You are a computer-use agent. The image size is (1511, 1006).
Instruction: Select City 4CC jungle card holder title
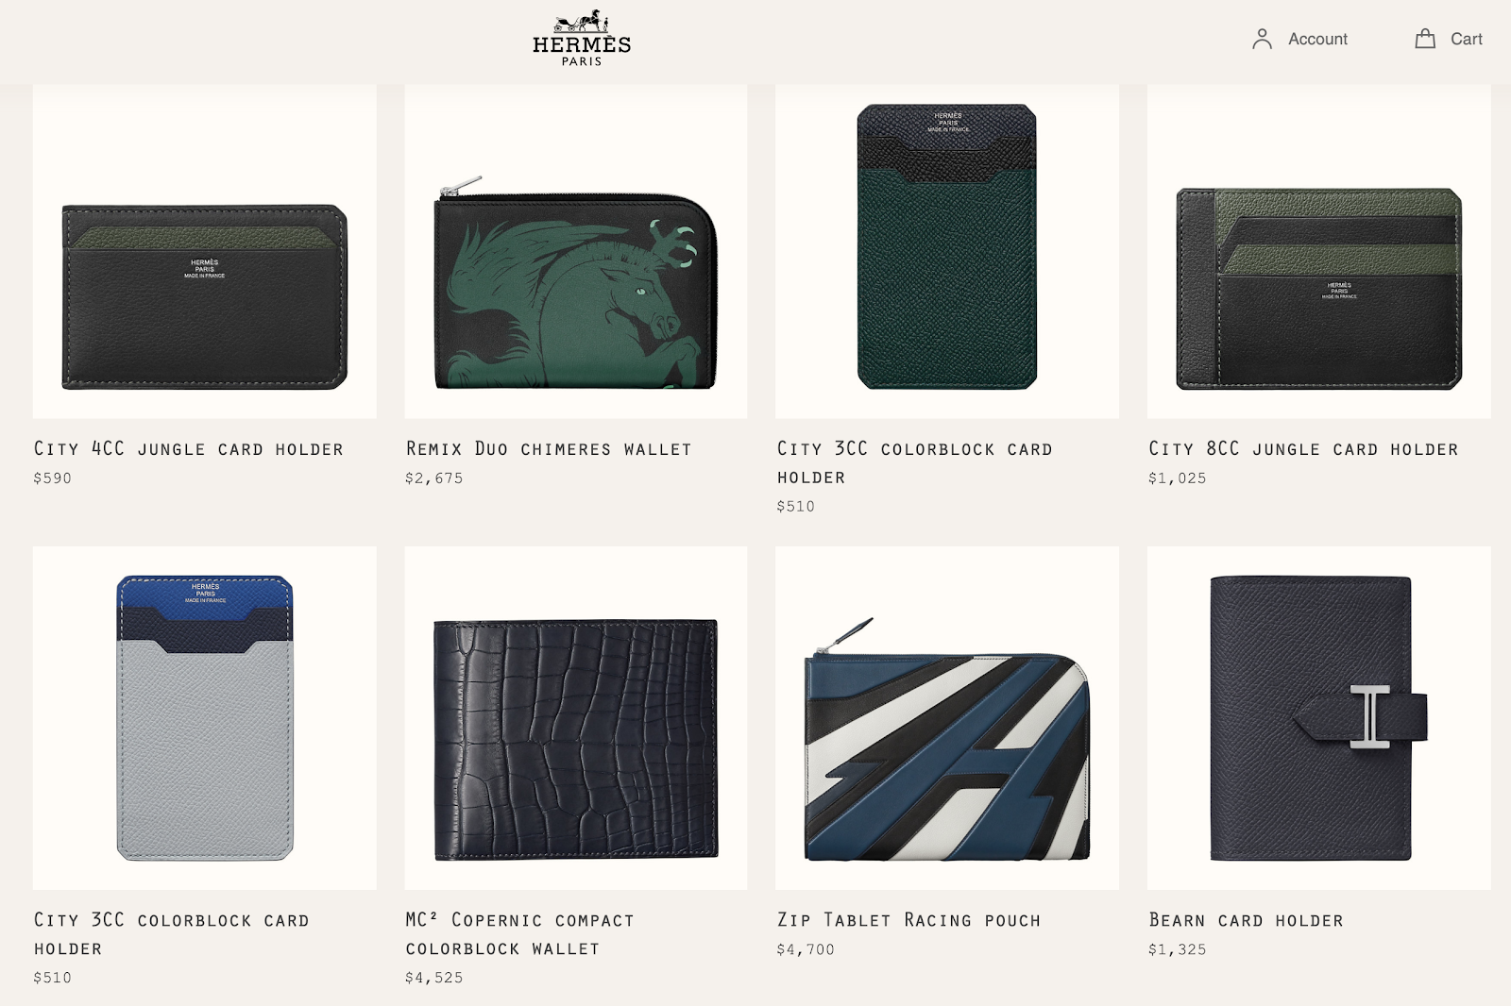point(189,449)
